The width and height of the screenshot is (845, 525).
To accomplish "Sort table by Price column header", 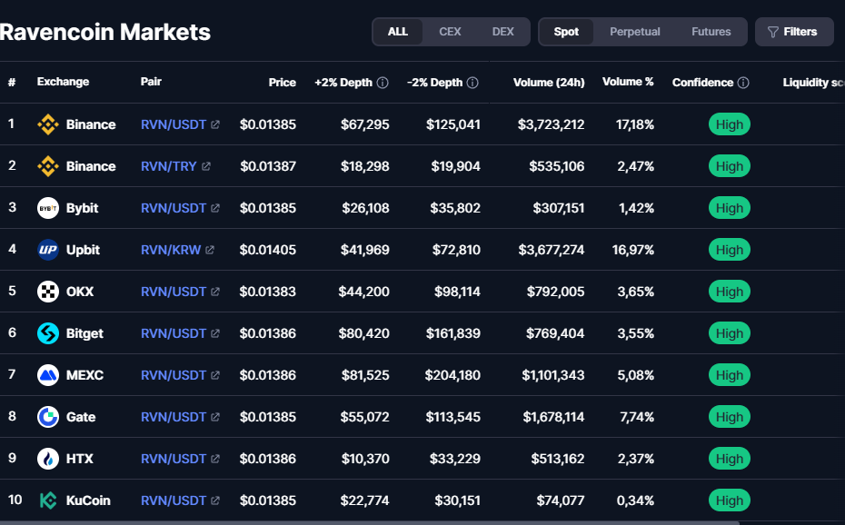I will point(283,83).
